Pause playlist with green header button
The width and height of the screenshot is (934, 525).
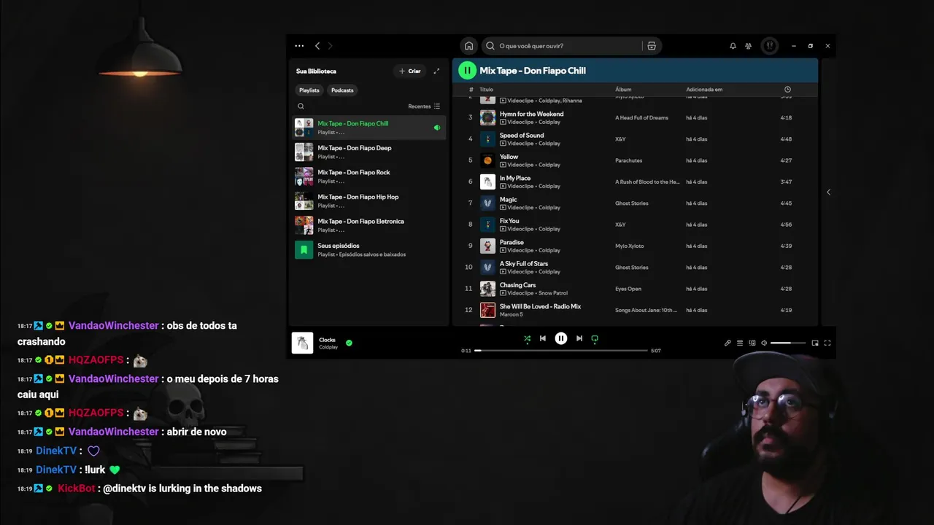point(467,71)
